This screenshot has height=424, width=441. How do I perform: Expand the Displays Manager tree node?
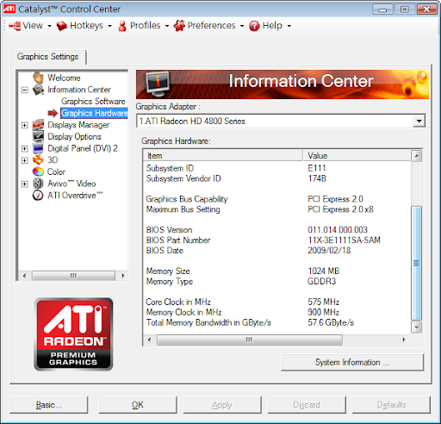pyautogui.click(x=25, y=125)
